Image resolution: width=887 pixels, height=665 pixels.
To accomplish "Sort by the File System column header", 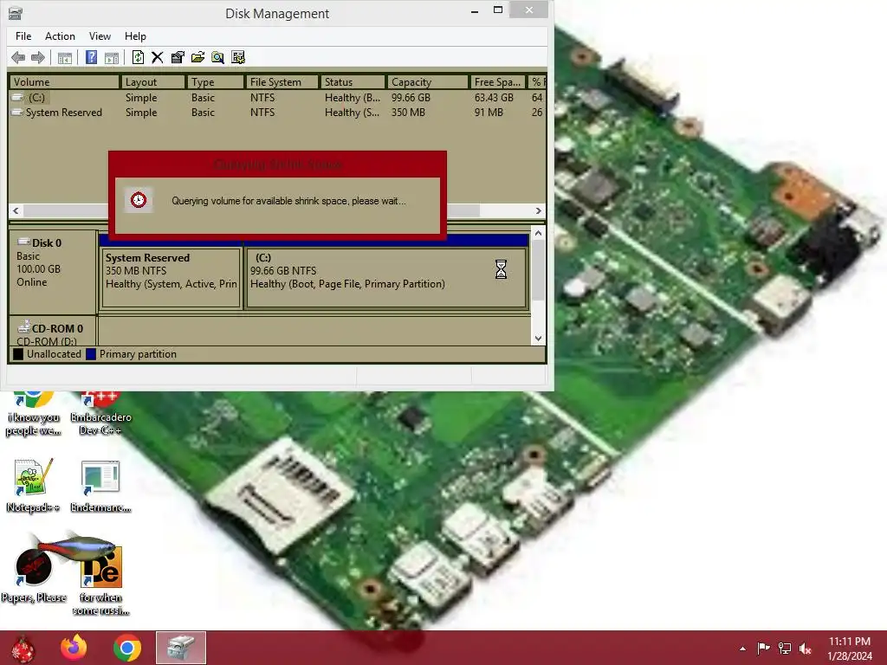I will click(x=282, y=82).
